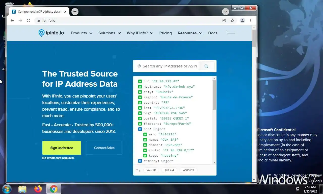Click the quote icon beside timezone
Screen dimensions: 323x194
click(140, 124)
